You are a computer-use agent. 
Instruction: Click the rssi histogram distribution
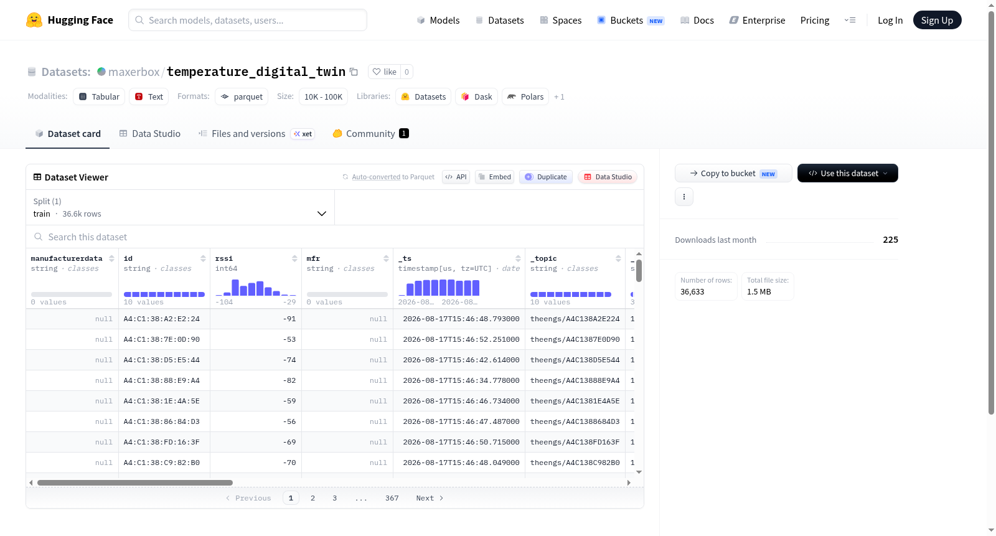[256, 287]
